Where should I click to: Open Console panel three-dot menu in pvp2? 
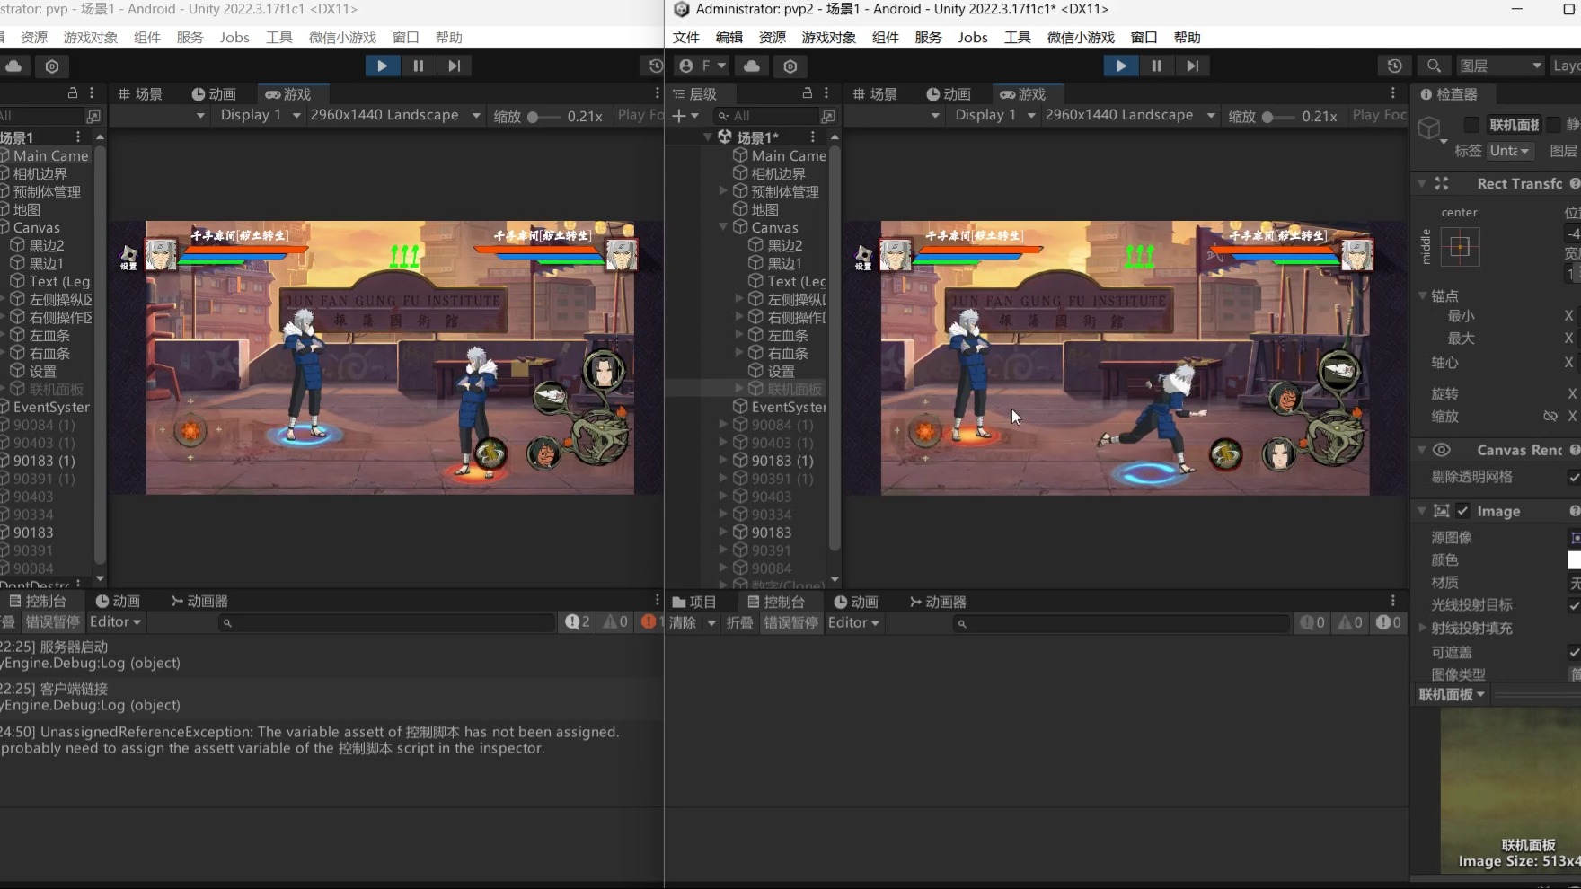(1393, 602)
